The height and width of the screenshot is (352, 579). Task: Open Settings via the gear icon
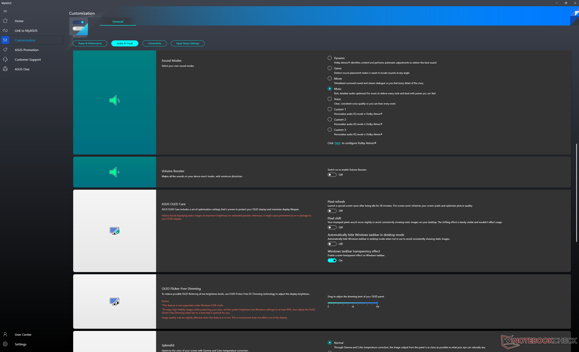pyautogui.click(x=5, y=344)
